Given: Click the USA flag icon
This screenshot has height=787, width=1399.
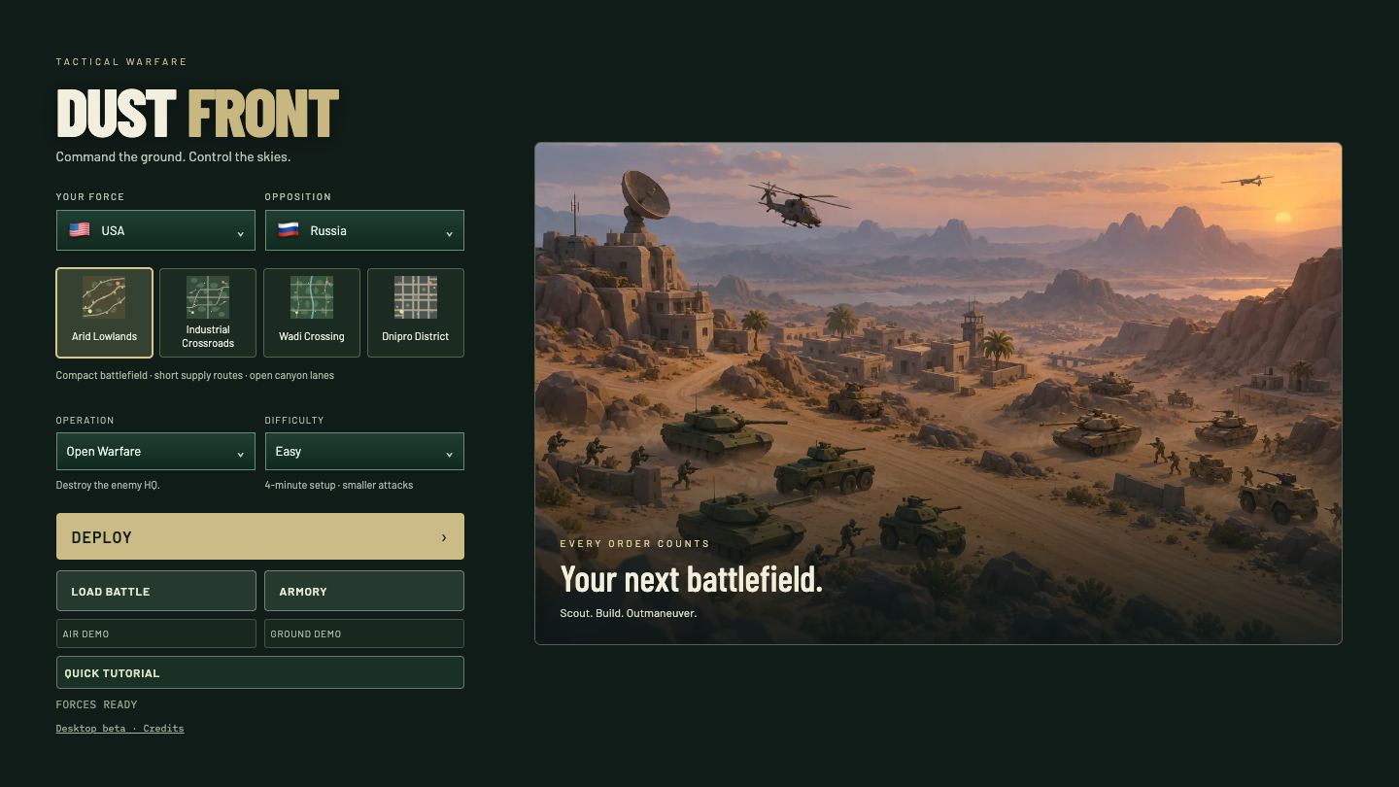Looking at the screenshot, I should coord(80,230).
